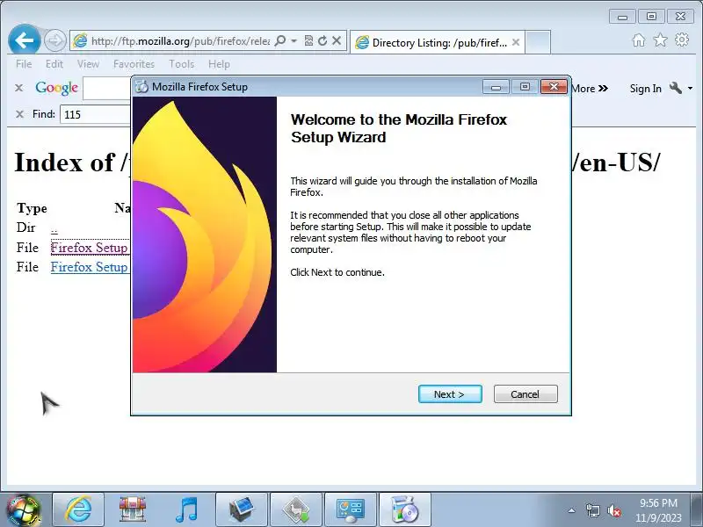Show hidden system tray icons

point(572,510)
